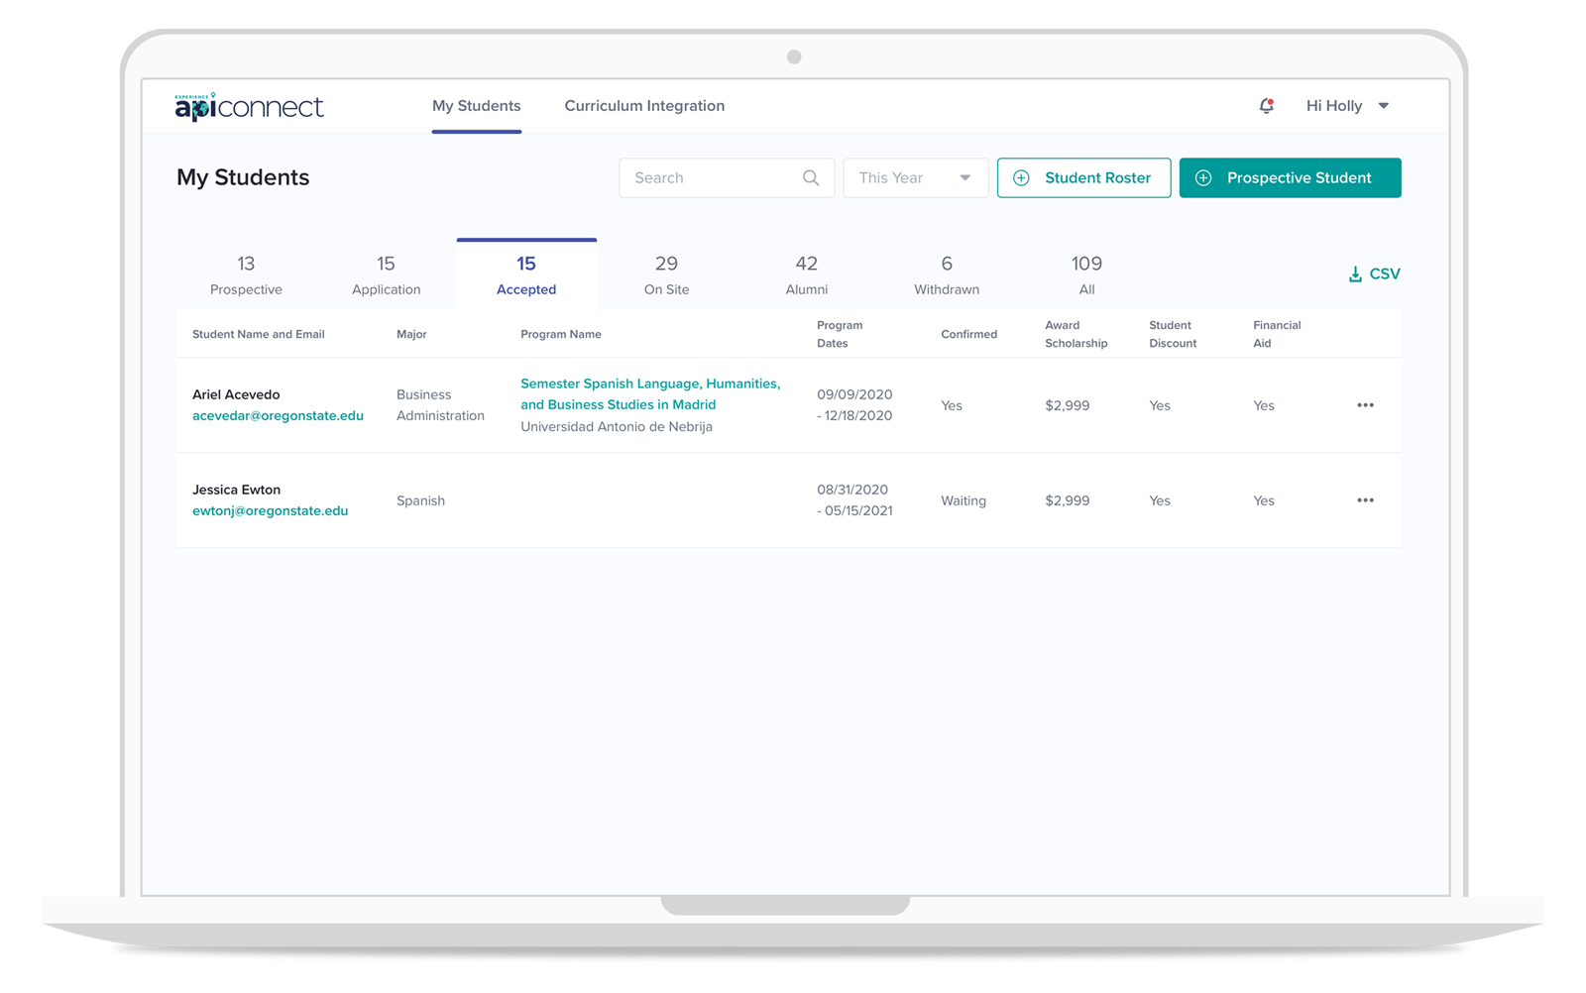Switch to the Application tab
This screenshot has height=993, width=1586.
(387, 275)
